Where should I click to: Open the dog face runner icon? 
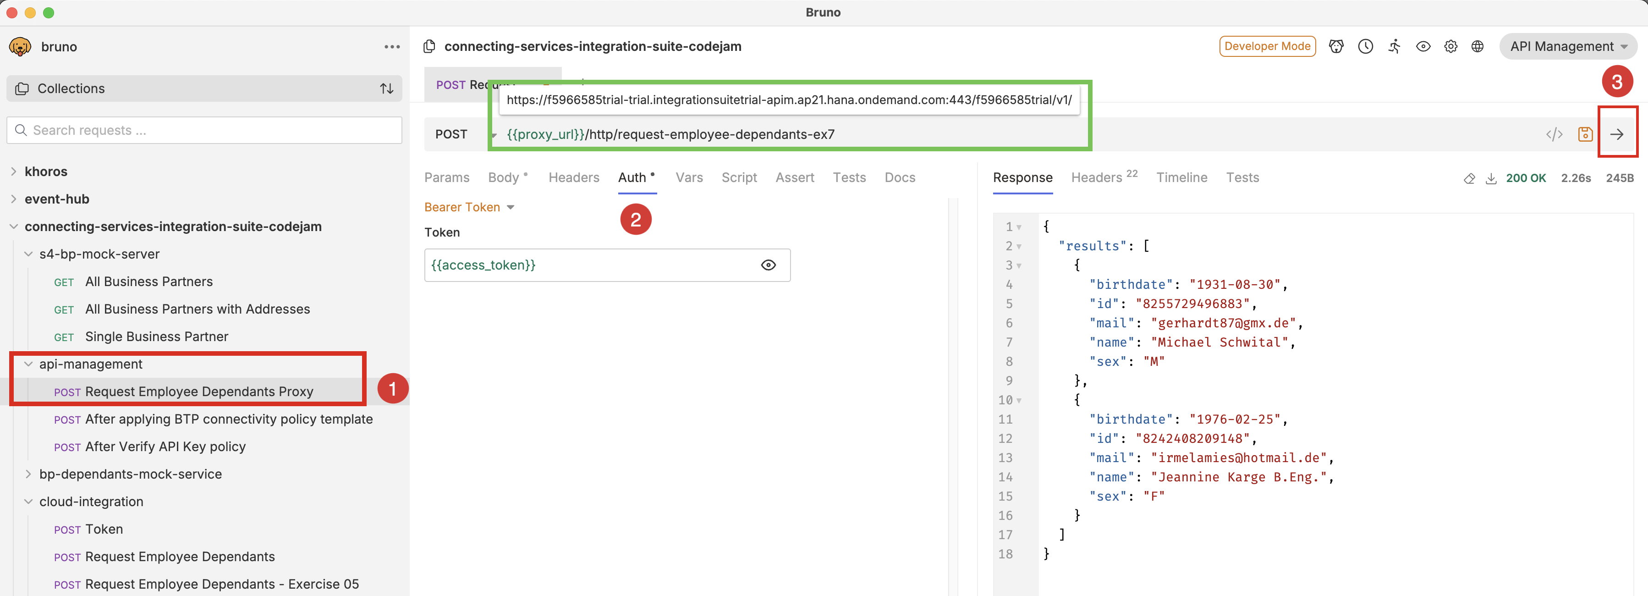pyautogui.click(x=1336, y=46)
